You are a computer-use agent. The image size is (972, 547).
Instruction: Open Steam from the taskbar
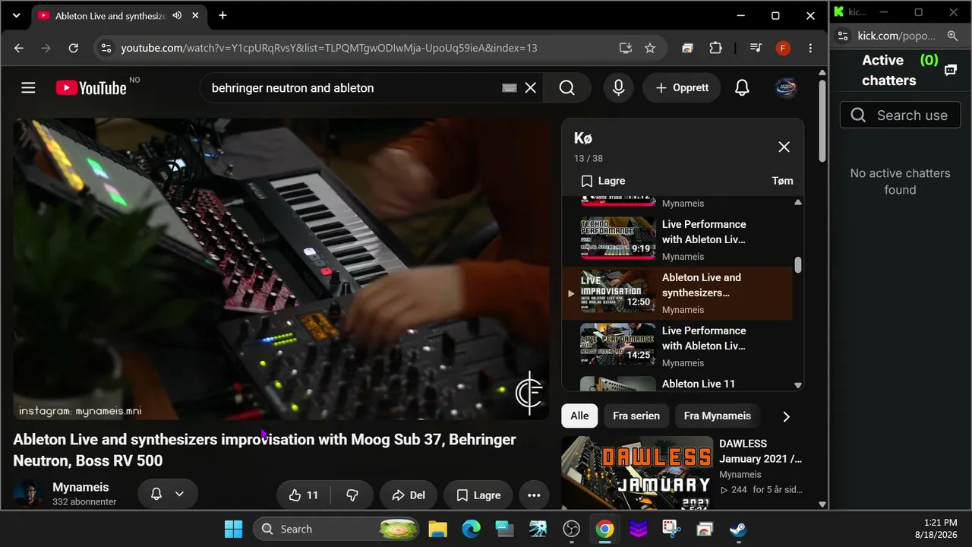(738, 529)
